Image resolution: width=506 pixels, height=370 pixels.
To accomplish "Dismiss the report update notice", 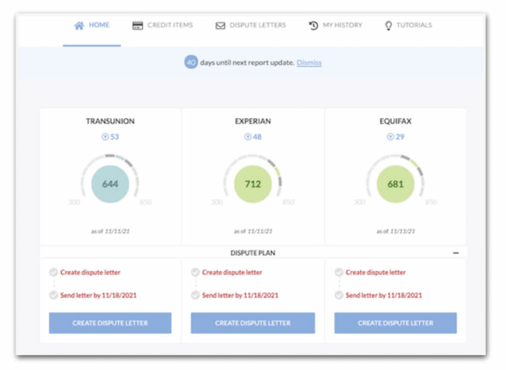I will (x=309, y=62).
